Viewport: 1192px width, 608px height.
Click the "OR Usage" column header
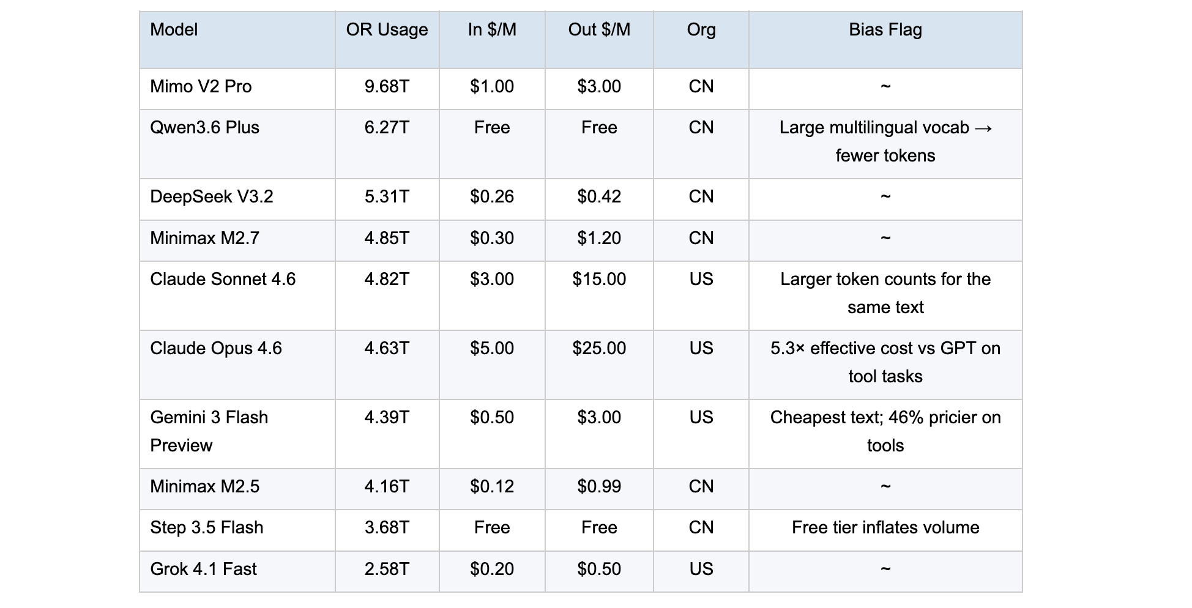pos(387,29)
